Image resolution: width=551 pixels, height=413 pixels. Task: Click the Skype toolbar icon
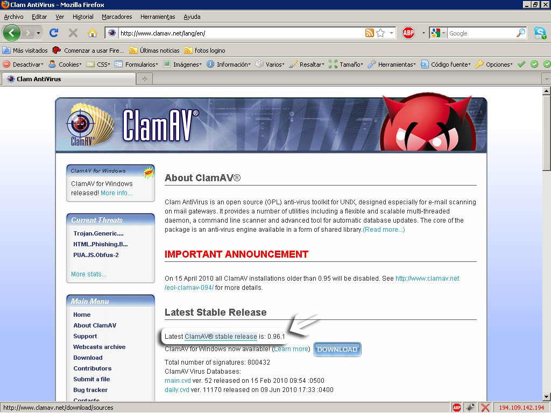[x=540, y=33]
